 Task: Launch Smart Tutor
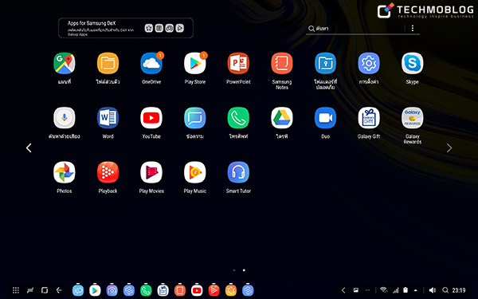click(238, 172)
